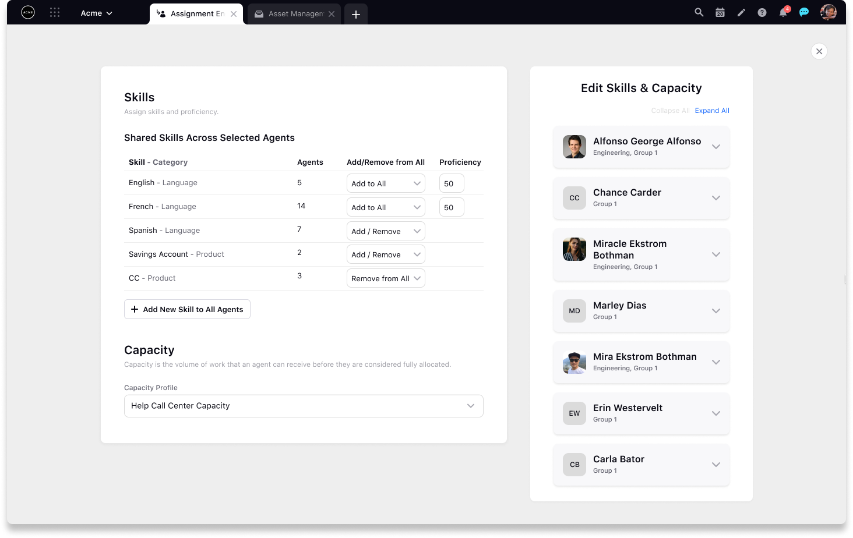Expand Alfonso George Alfonso's agent card
Image resolution: width=853 pixels, height=538 pixels.
[715, 147]
